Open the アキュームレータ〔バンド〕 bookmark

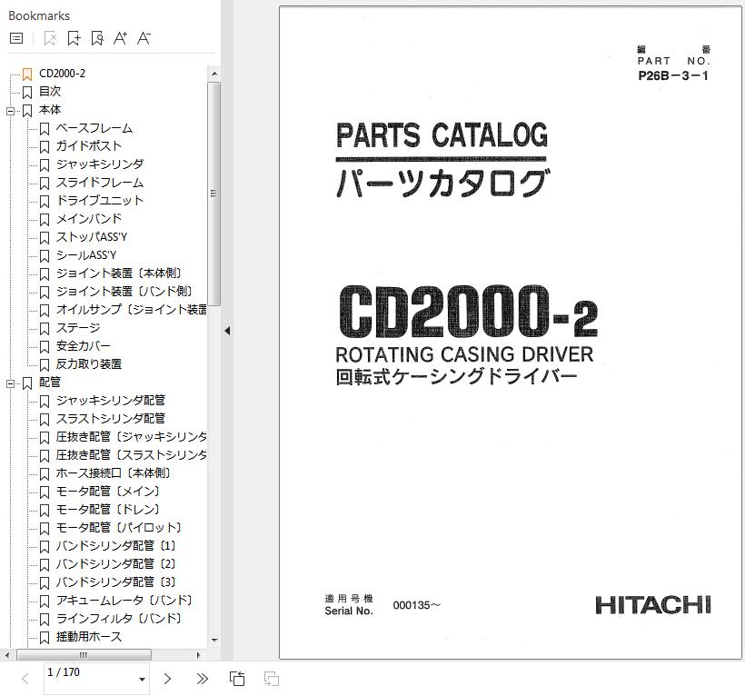(124, 600)
